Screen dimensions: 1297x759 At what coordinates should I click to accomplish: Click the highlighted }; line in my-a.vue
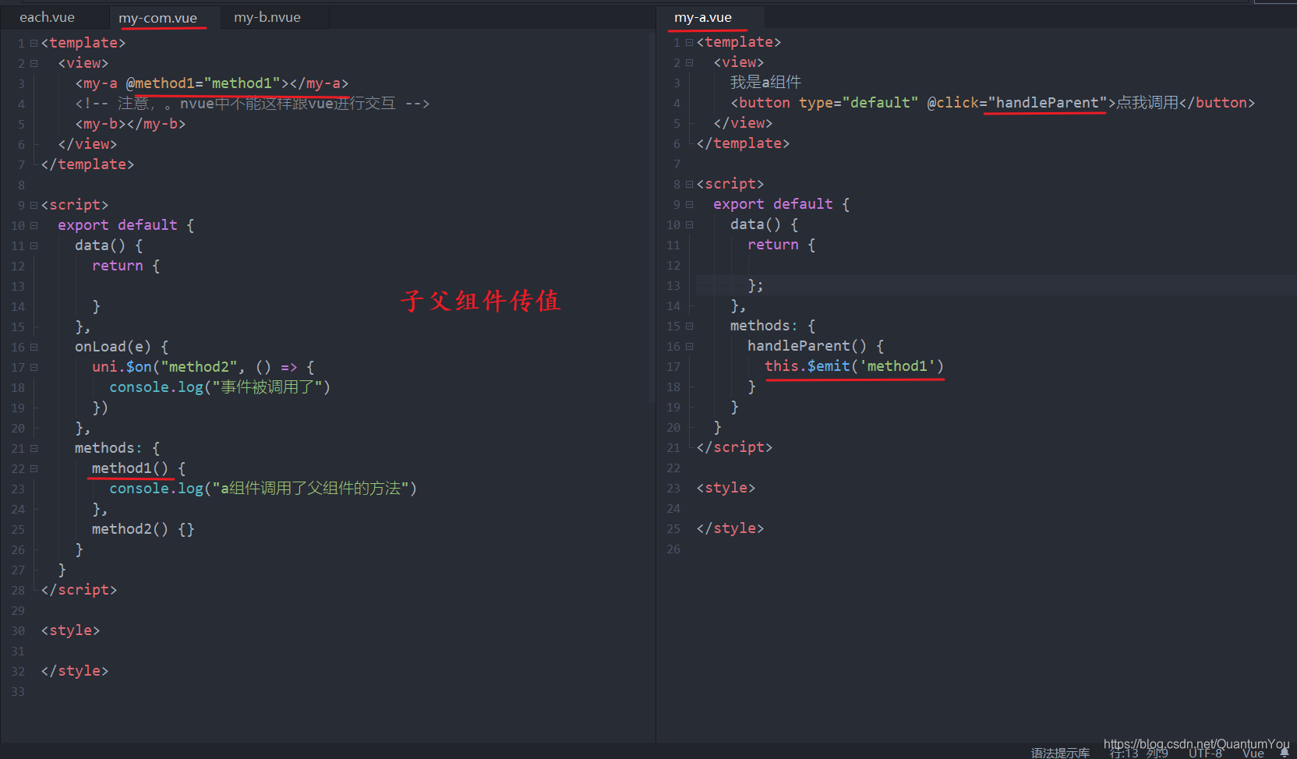tap(756, 285)
